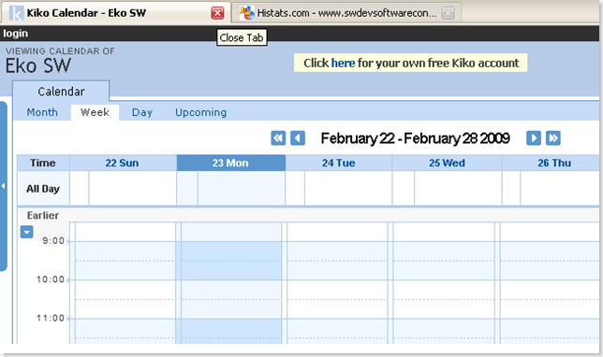
Task: Jump forward with the double-right arrow button
Action: 553,138
